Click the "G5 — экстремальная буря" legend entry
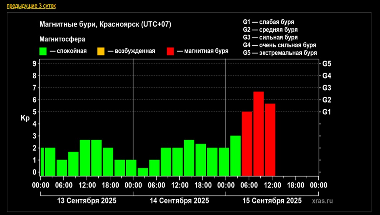This screenshot has height=215, width=380. pos(280,53)
